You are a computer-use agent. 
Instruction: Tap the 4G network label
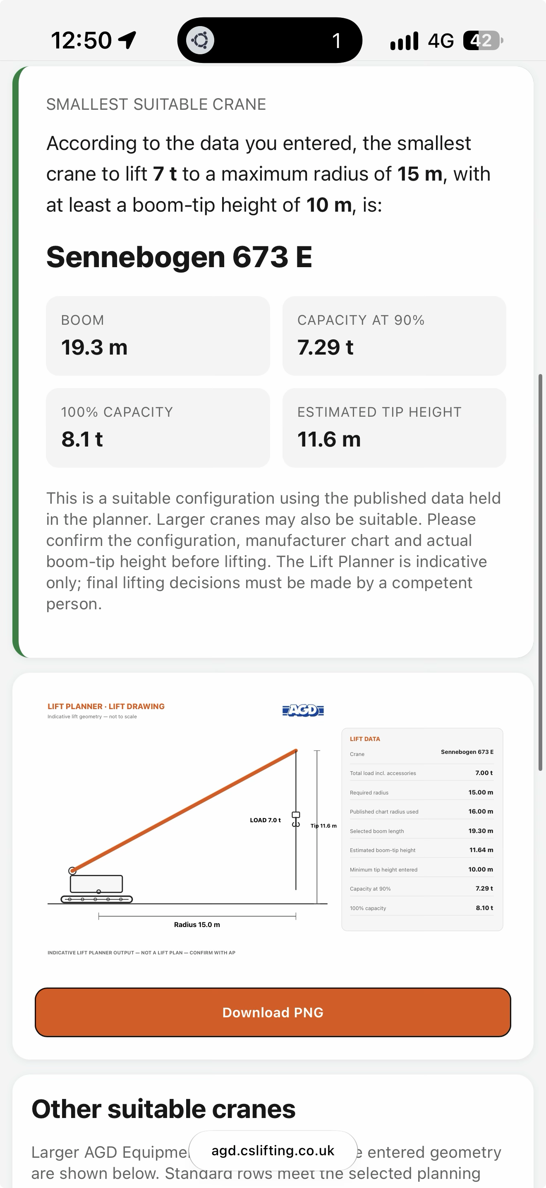pos(441,41)
